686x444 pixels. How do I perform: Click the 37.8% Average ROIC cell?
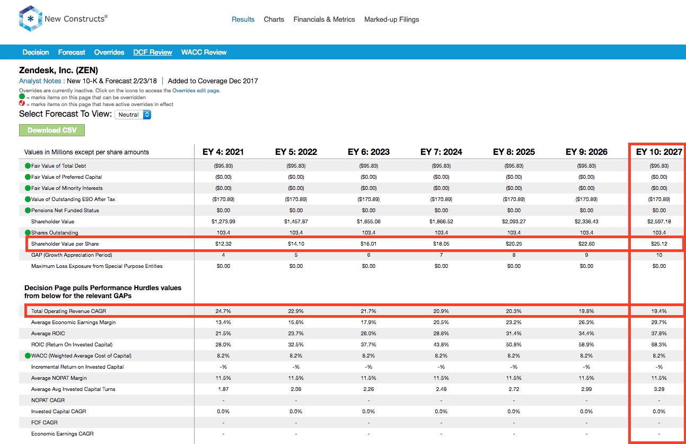coord(659,334)
